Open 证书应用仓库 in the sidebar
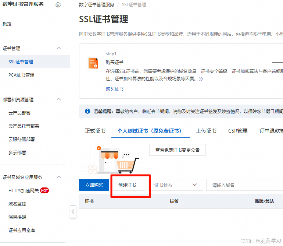Image resolution: width=283 pixels, height=246 pixels. (22, 230)
